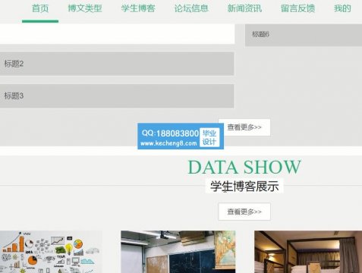Image resolution: width=362 pixels, height=273 pixels.
Task: Open the 标题2 list entry
Action: coord(117,64)
